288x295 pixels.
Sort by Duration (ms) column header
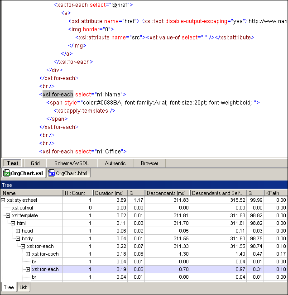(110, 193)
